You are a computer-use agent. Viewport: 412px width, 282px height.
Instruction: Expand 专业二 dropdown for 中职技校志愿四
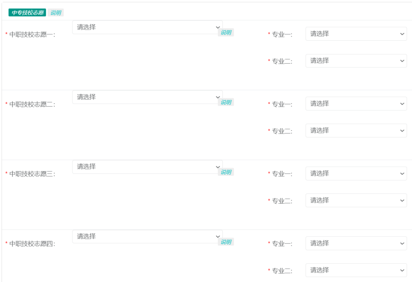[356, 270]
